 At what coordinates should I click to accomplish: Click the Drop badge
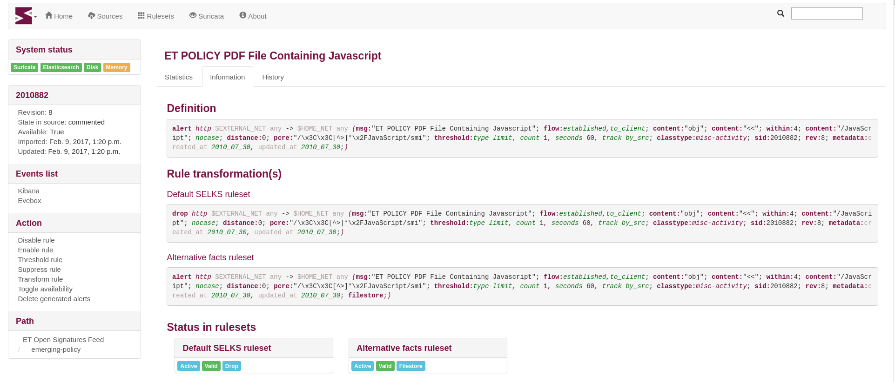pos(232,366)
